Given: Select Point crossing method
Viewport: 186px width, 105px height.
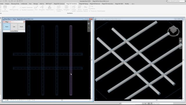Looking at the screenshot, I should (7, 27).
